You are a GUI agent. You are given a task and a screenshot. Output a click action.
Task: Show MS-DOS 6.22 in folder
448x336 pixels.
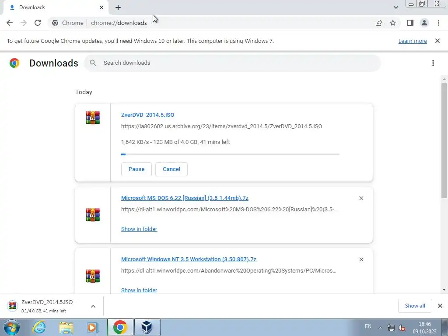(139, 229)
